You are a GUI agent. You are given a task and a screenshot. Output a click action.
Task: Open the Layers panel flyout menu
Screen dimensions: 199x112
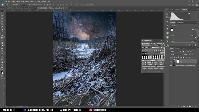198,48
